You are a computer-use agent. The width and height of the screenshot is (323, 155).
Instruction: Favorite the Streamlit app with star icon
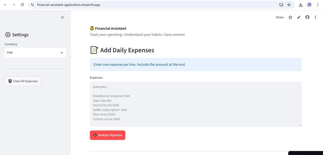click(290, 17)
